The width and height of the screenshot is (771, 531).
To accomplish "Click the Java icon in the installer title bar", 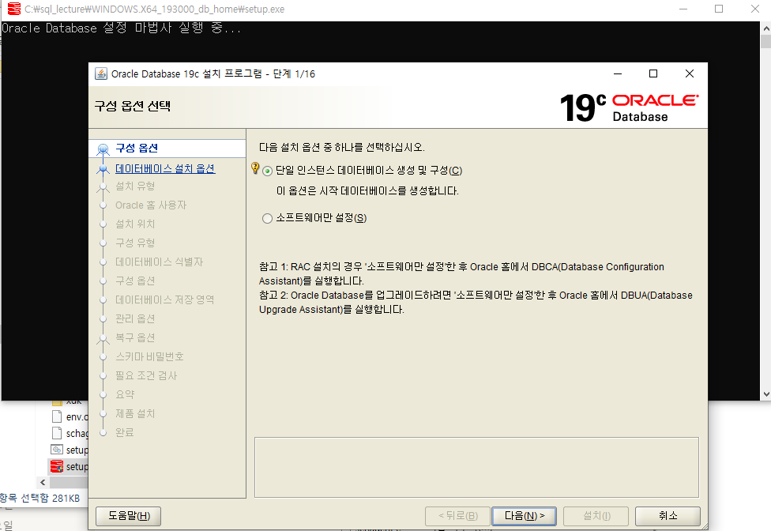I will [101, 73].
